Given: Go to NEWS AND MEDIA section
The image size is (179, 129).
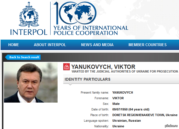Looking at the screenshot, I should pyautogui.click(x=97, y=45).
